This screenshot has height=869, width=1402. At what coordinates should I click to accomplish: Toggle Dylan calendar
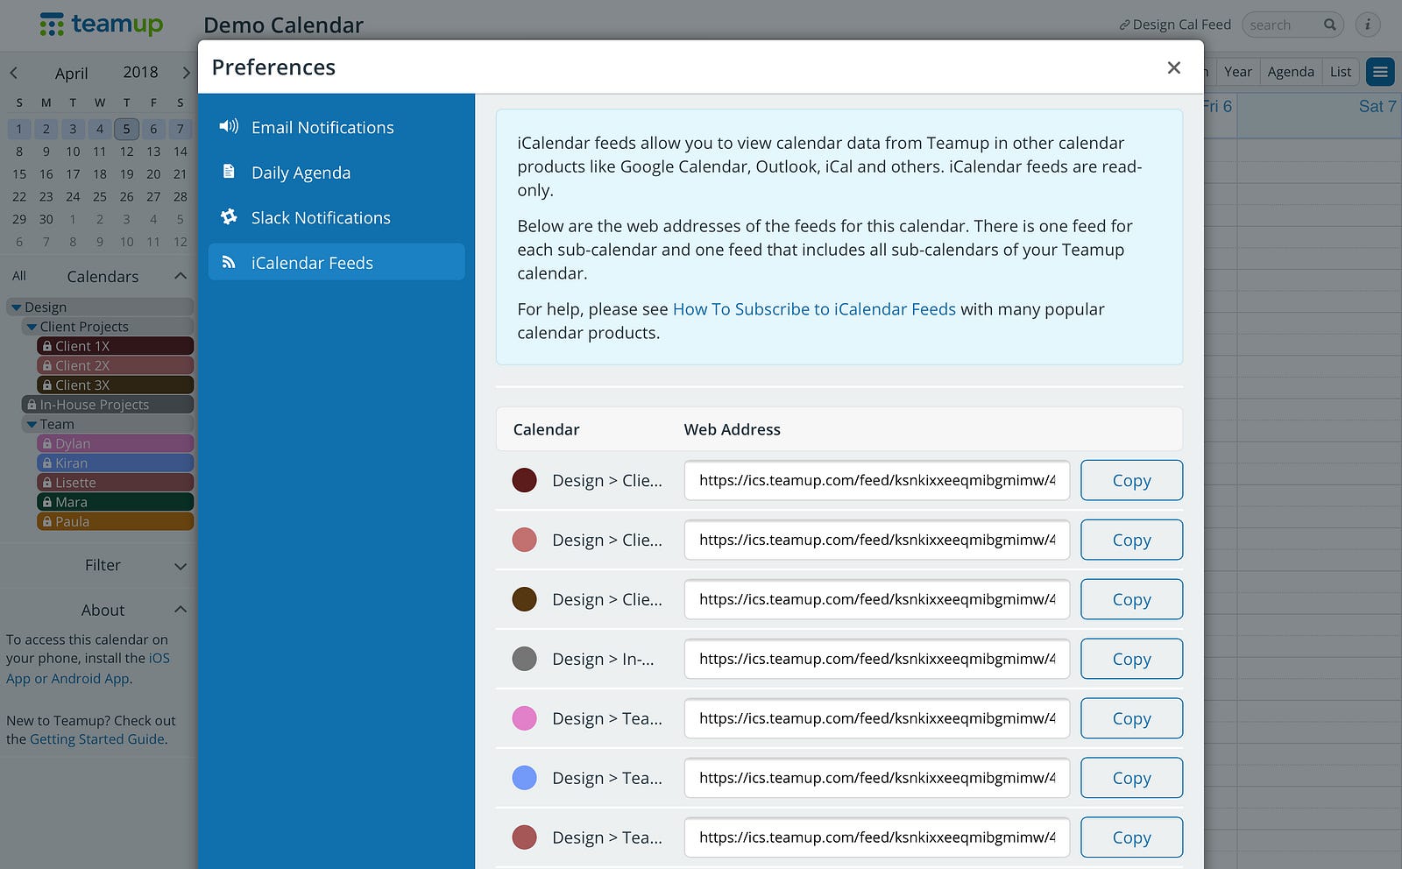[115, 443]
